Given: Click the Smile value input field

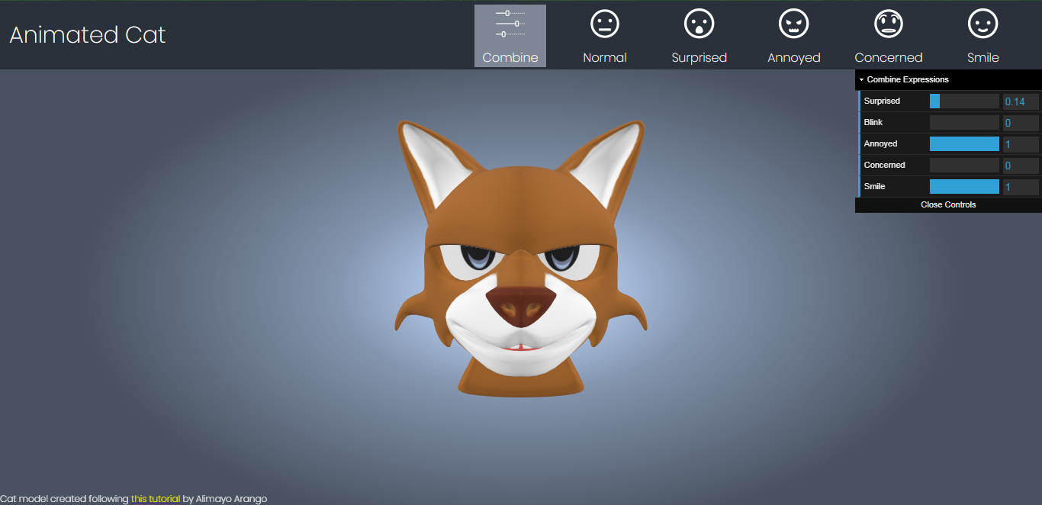Looking at the screenshot, I should point(1021,187).
